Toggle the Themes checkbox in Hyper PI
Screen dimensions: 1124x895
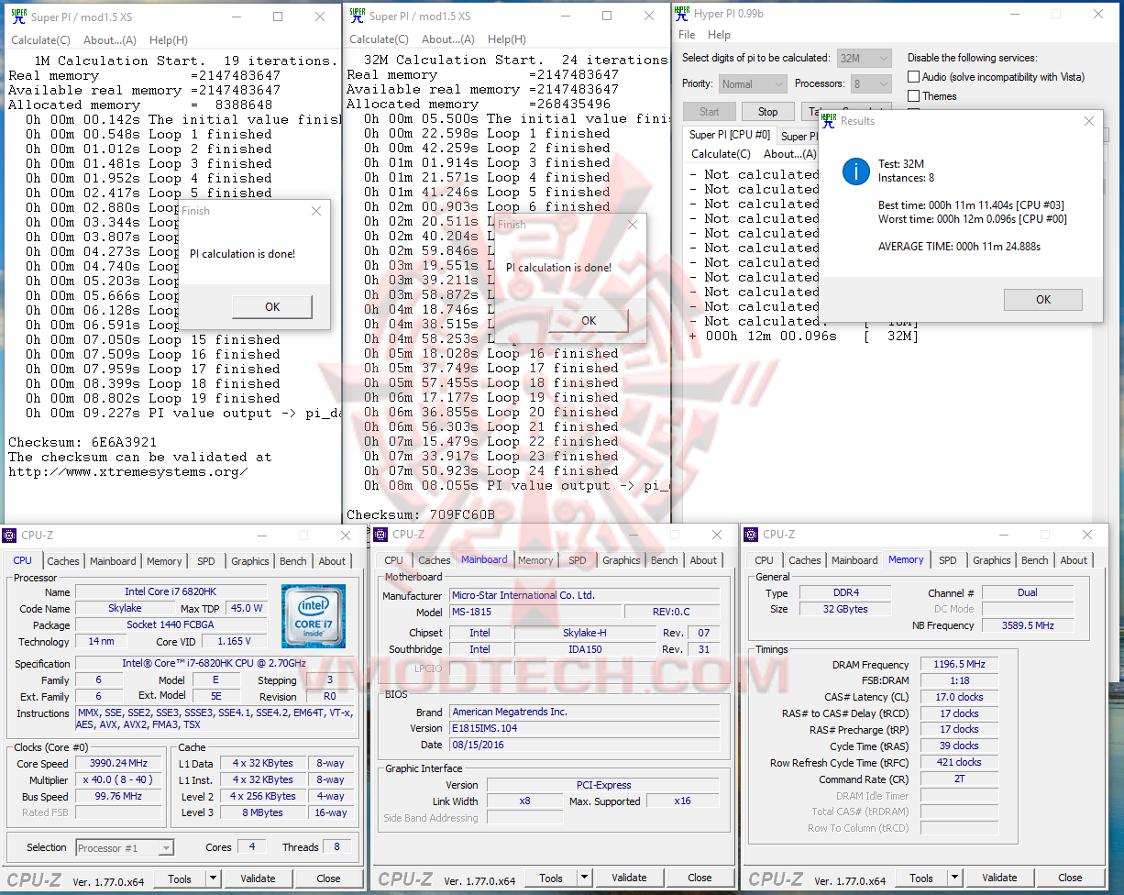(913, 96)
